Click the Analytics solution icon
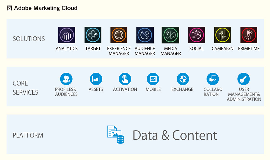Screen dimensions: 270x160 pos(67,35)
